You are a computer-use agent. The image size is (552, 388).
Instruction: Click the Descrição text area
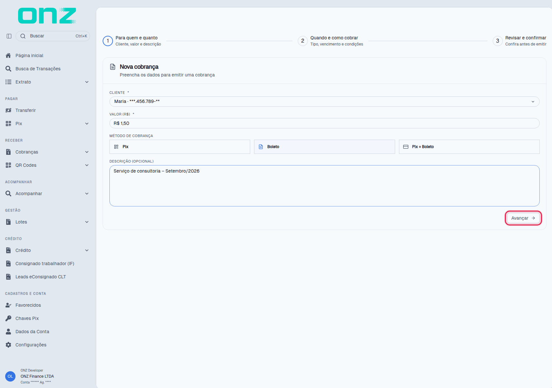[x=324, y=186]
